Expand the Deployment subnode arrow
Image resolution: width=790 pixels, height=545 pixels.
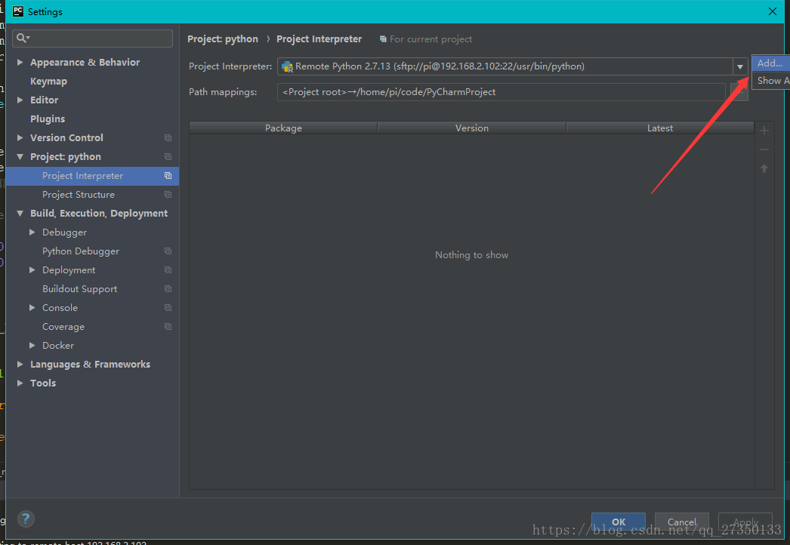pyautogui.click(x=32, y=270)
